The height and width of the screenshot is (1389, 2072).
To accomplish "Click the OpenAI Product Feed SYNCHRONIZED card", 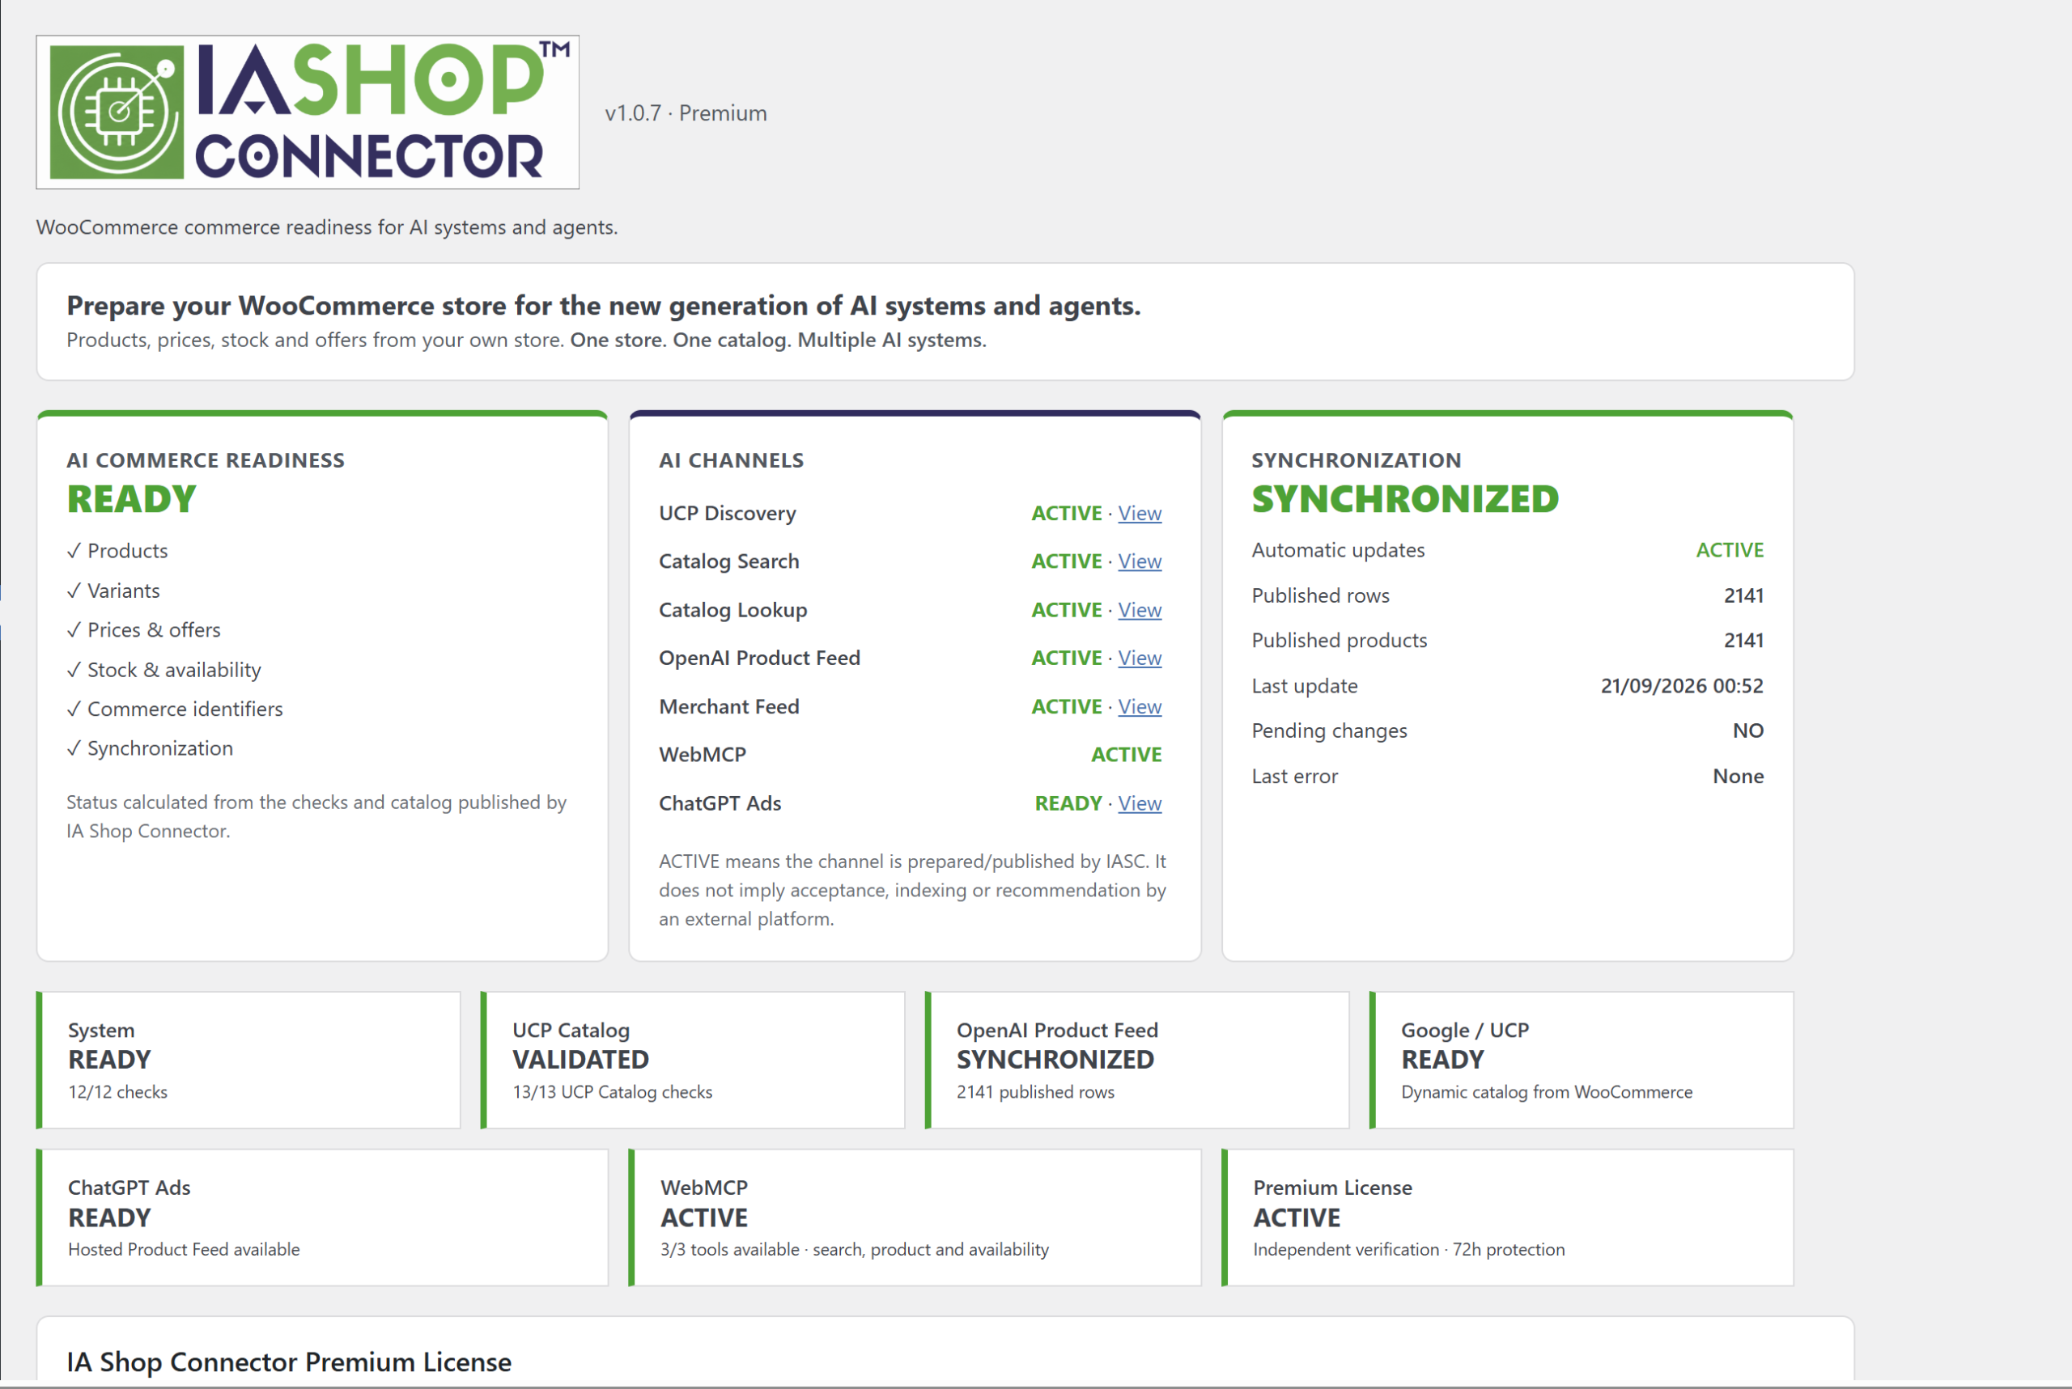I will point(1137,1061).
